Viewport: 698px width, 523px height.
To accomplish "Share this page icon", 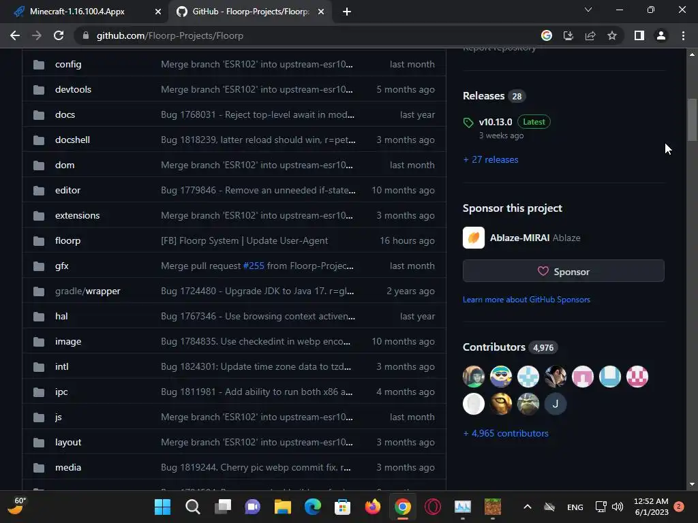I will [590, 35].
